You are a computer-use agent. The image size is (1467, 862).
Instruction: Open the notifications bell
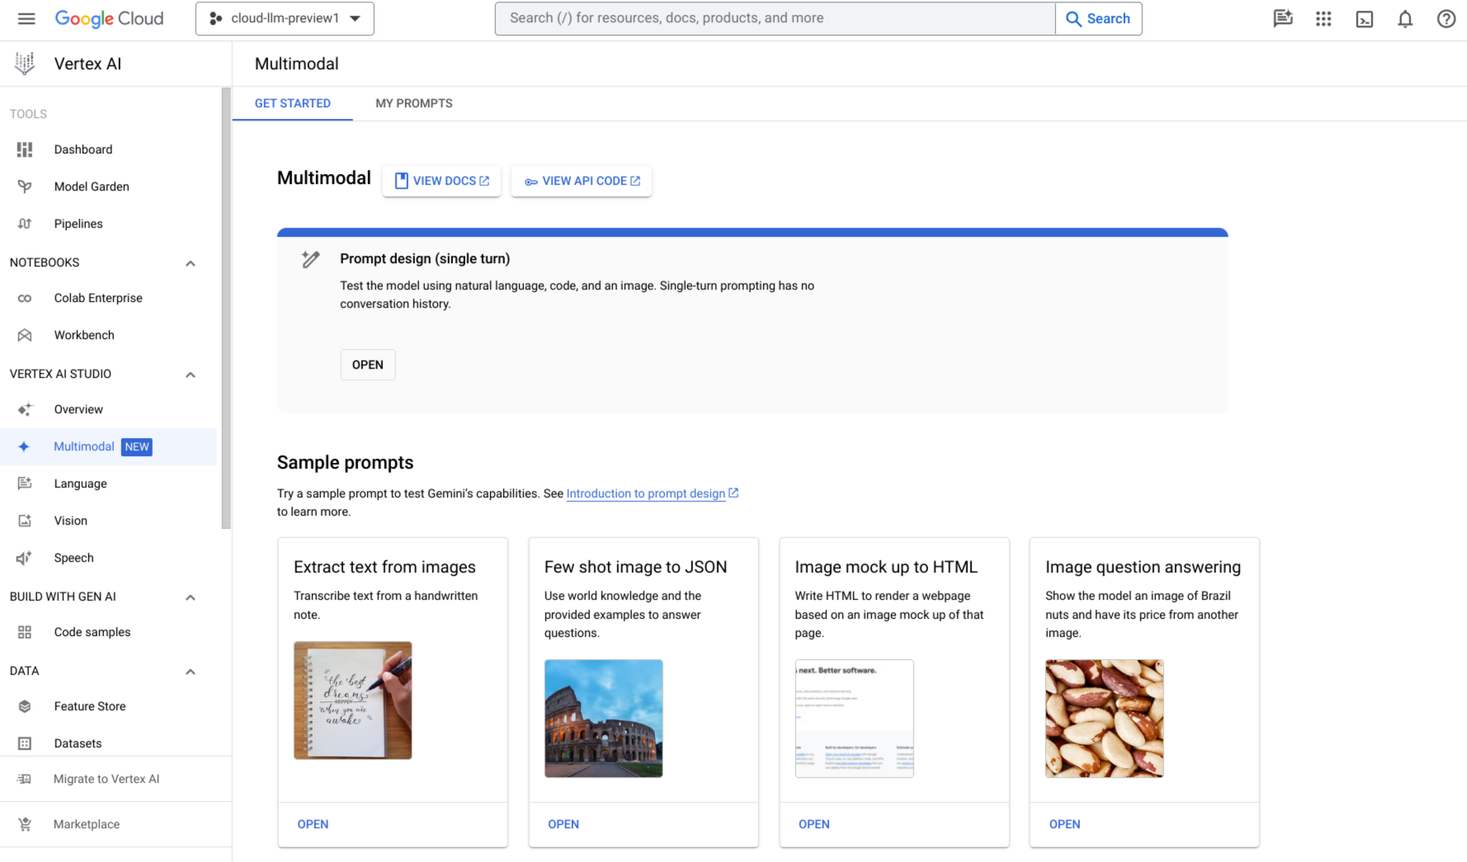pyautogui.click(x=1404, y=18)
